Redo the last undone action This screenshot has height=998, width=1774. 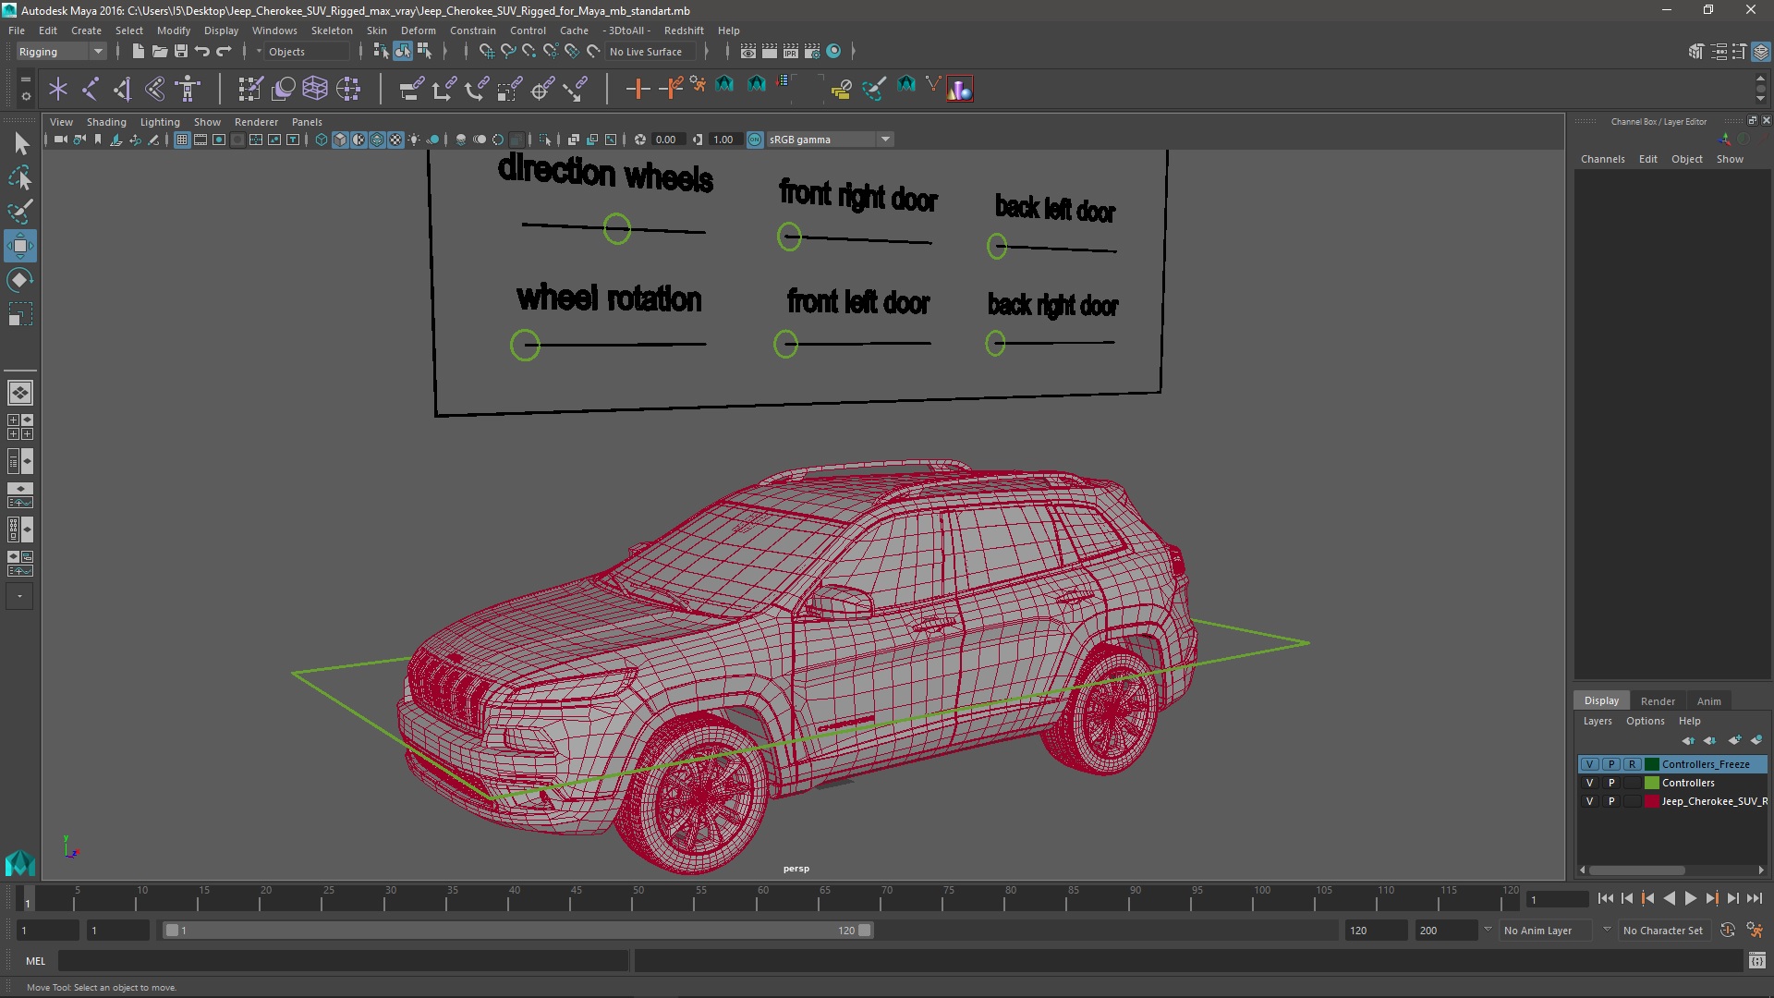[224, 52]
